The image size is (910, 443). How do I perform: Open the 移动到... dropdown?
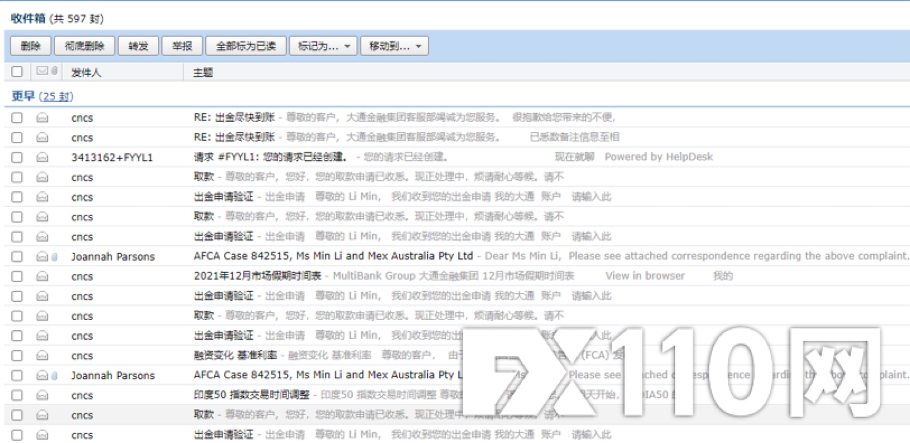(394, 46)
